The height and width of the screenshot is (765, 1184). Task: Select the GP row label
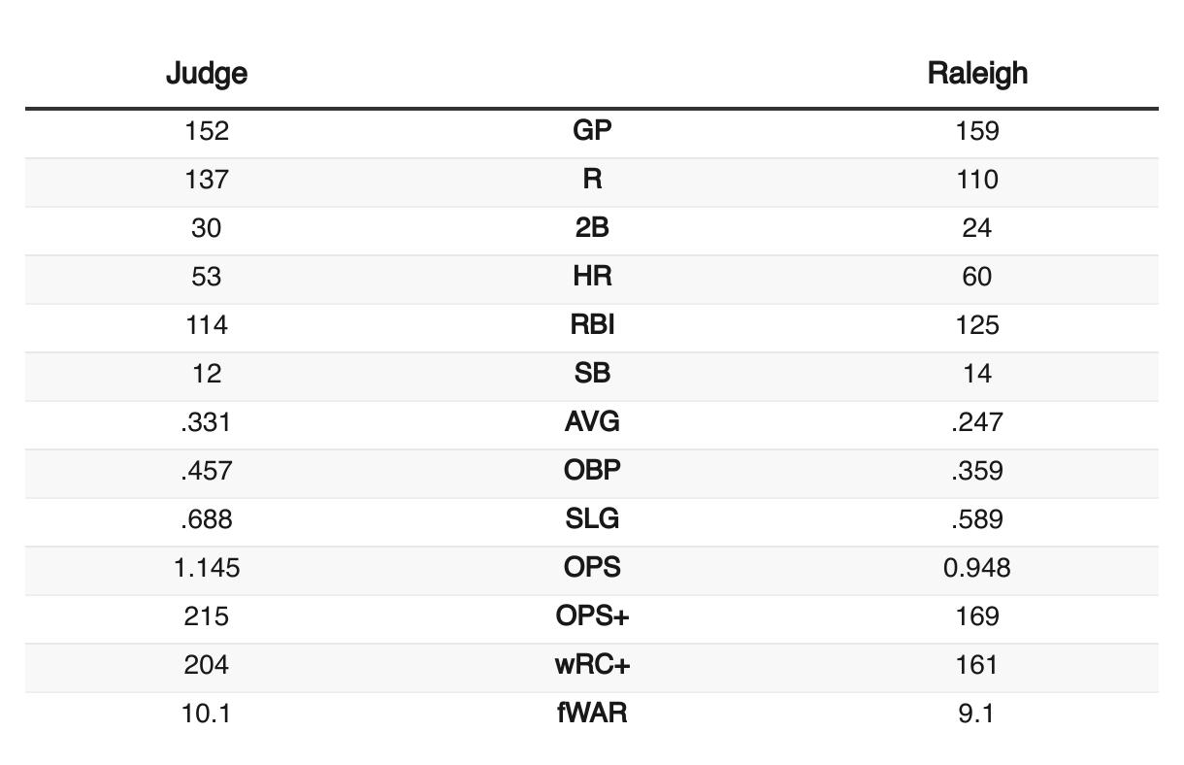click(x=592, y=131)
